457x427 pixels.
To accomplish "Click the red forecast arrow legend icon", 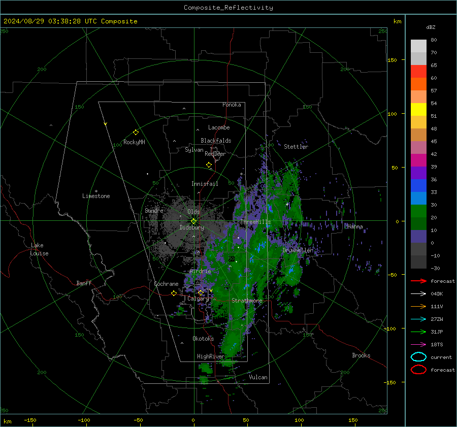I will [418, 281].
